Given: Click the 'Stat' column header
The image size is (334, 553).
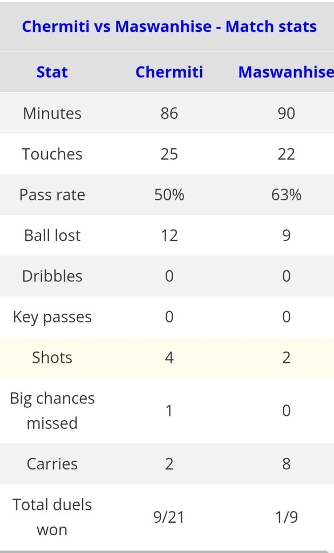Looking at the screenshot, I should pyautogui.click(x=52, y=72).
